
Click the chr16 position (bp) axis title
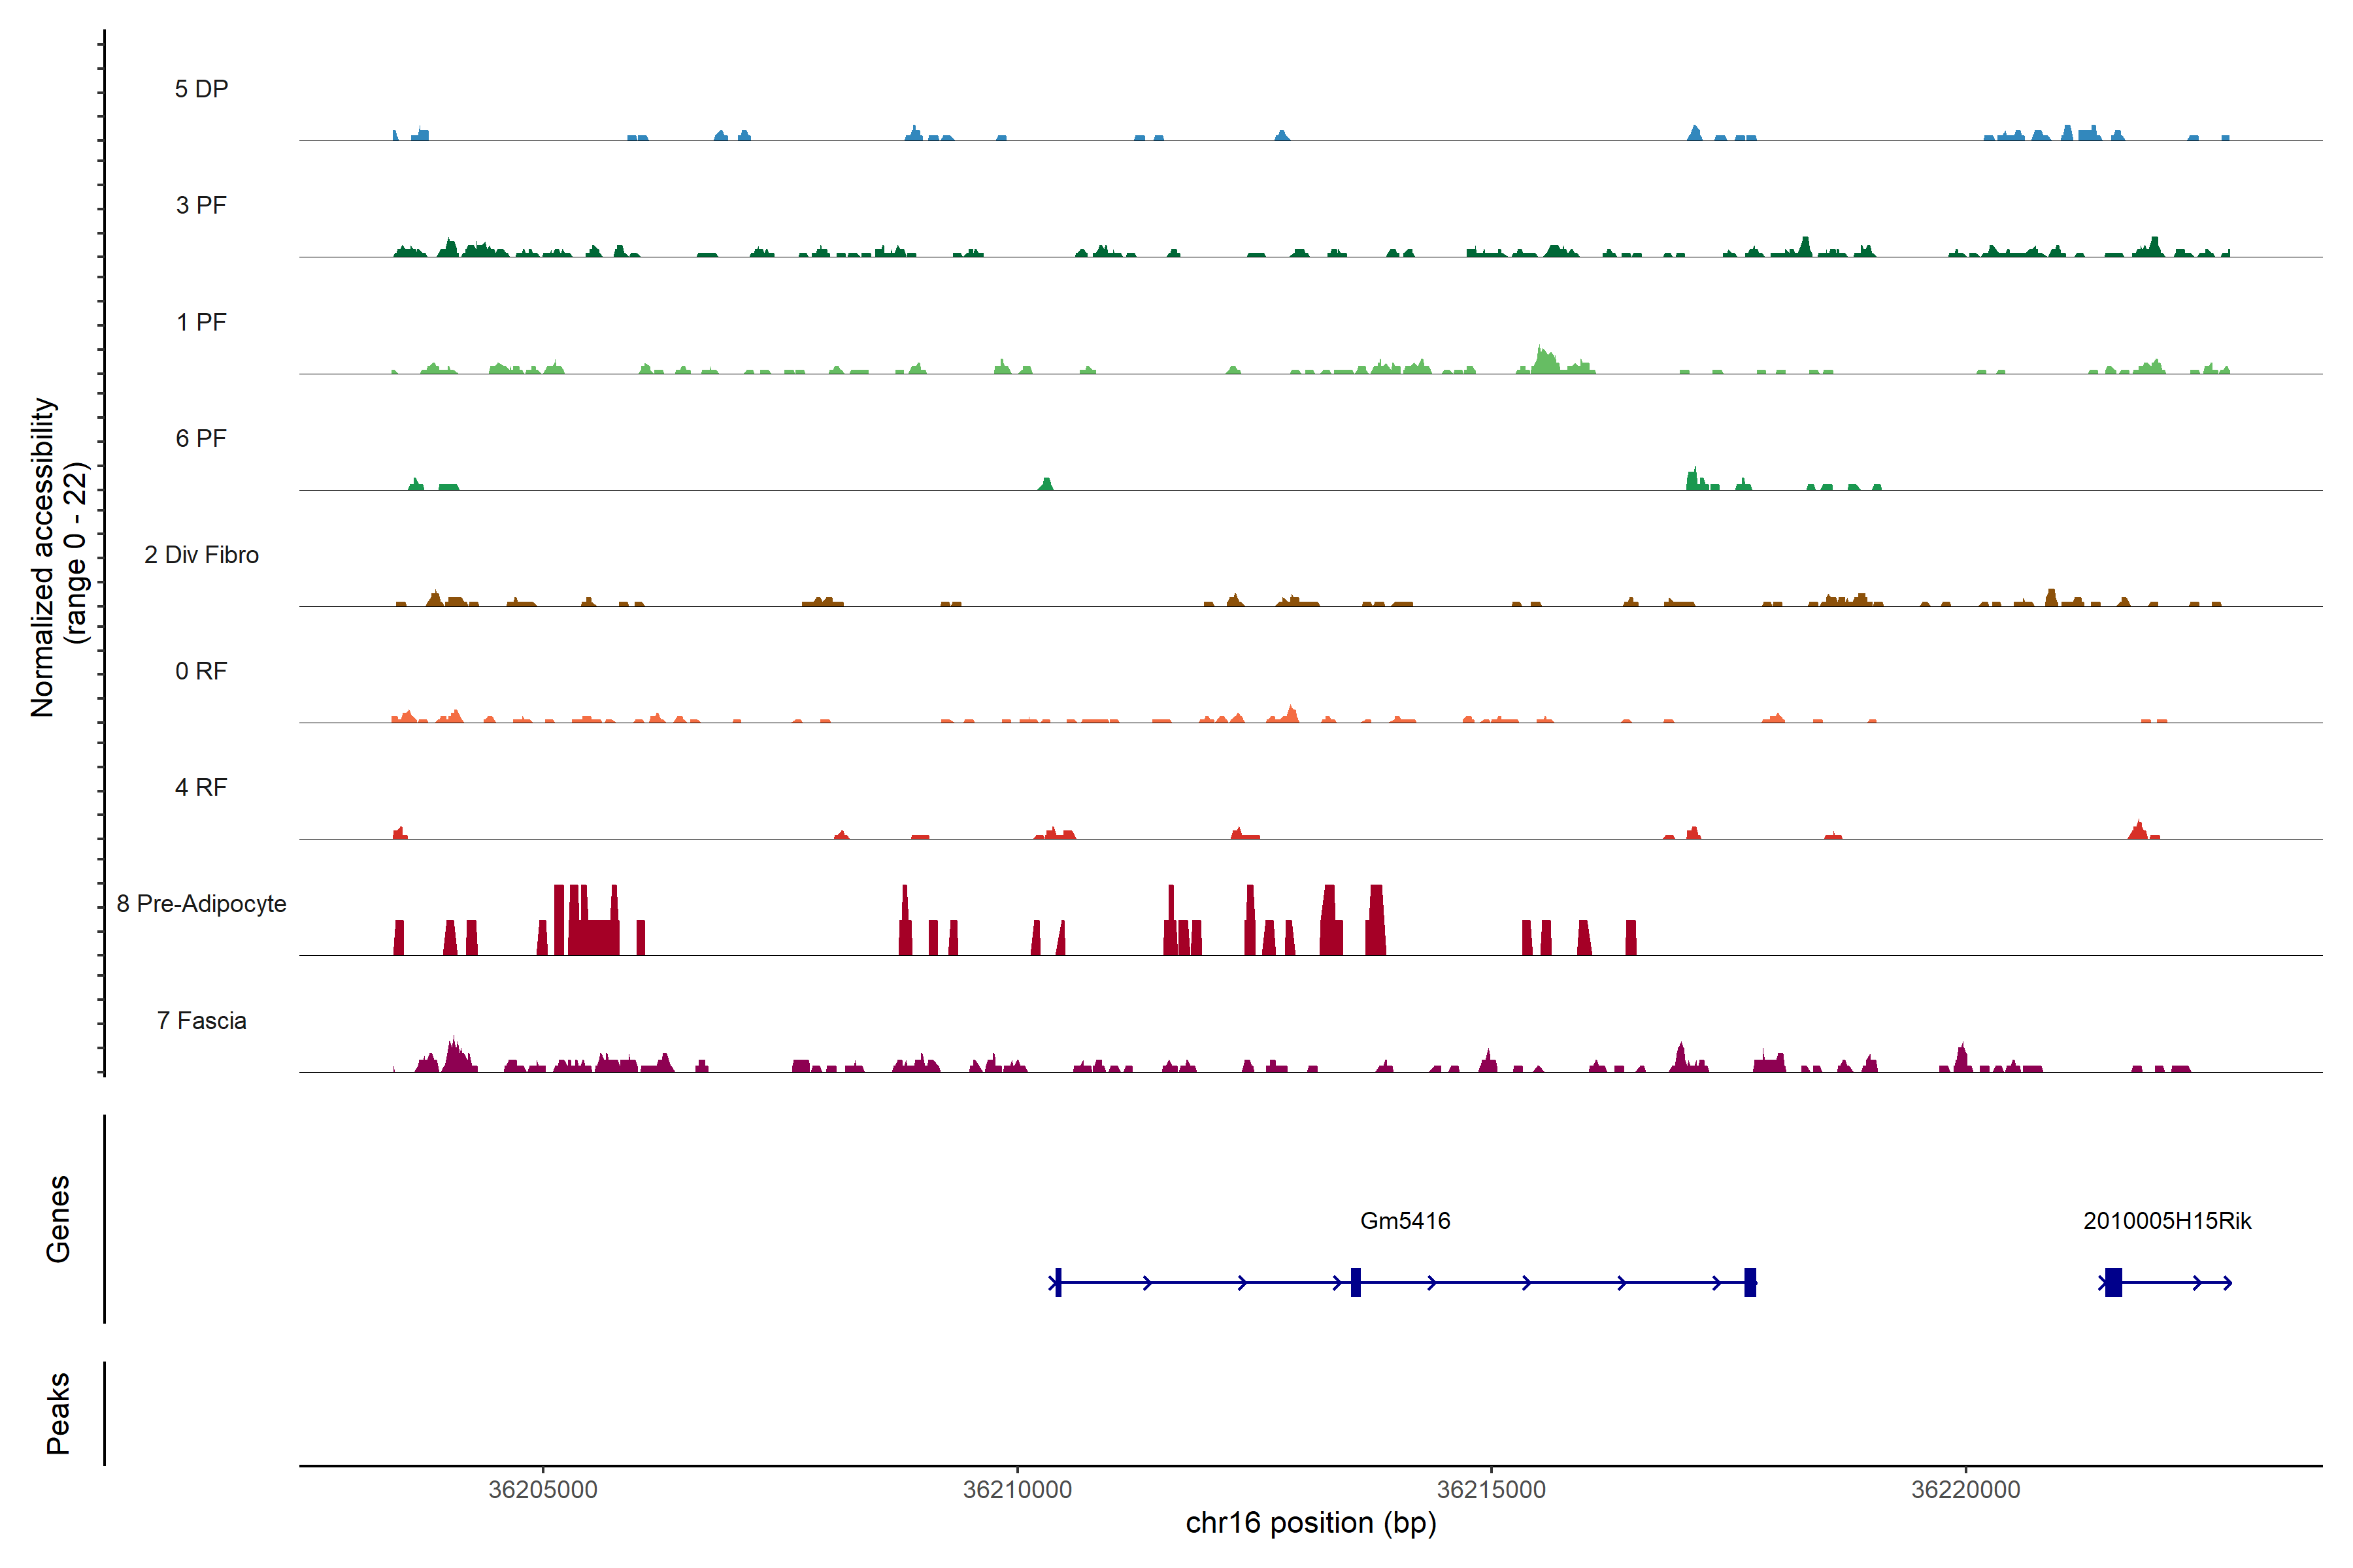1310,1523
